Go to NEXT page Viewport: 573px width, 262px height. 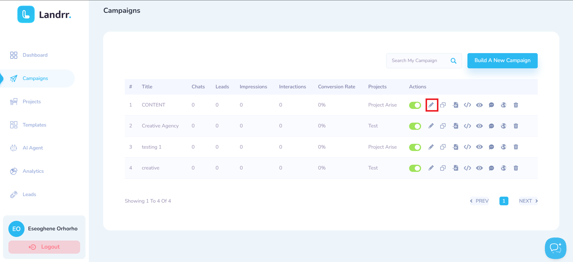[528, 201]
